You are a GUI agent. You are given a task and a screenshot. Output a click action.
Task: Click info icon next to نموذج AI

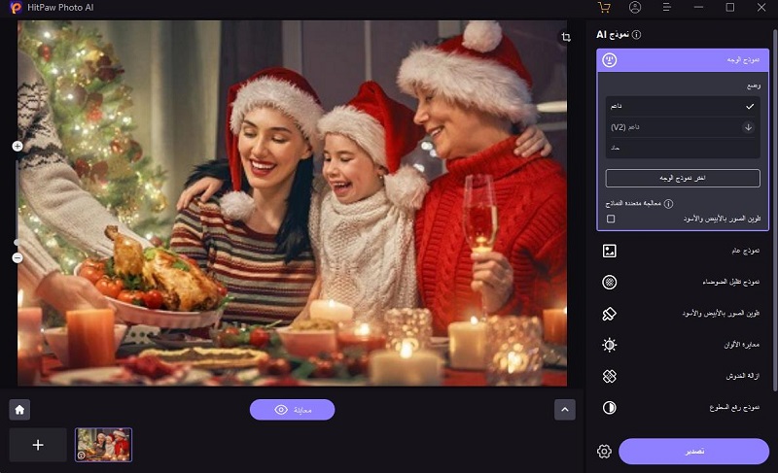(x=637, y=35)
